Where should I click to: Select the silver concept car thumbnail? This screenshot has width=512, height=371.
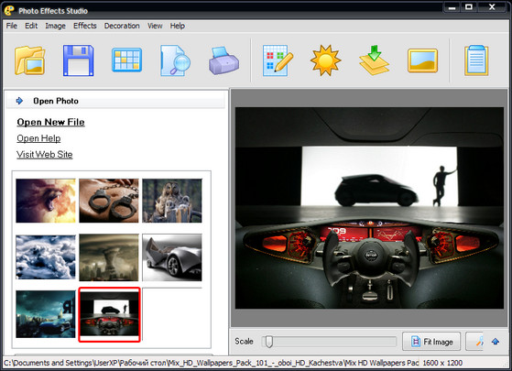coord(172,257)
